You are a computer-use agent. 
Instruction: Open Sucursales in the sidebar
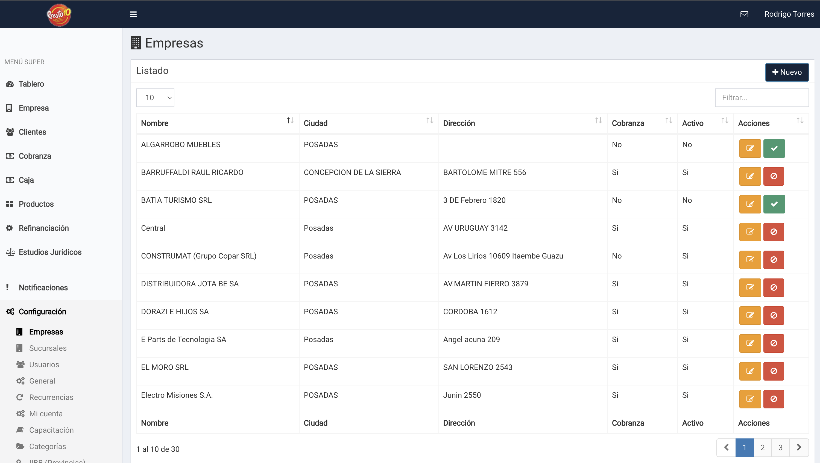tap(48, 348)
